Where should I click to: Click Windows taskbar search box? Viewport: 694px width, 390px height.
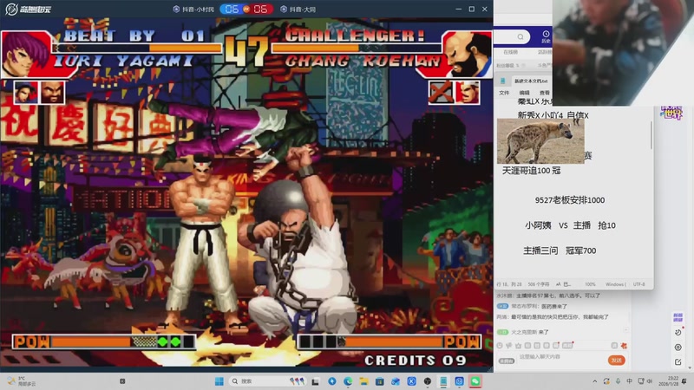(268, 381)
